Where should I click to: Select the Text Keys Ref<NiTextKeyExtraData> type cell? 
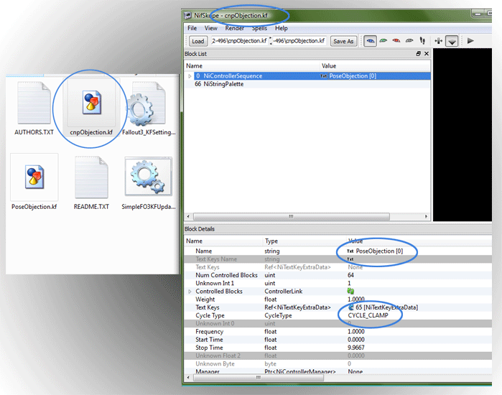(x=297, y=307)
